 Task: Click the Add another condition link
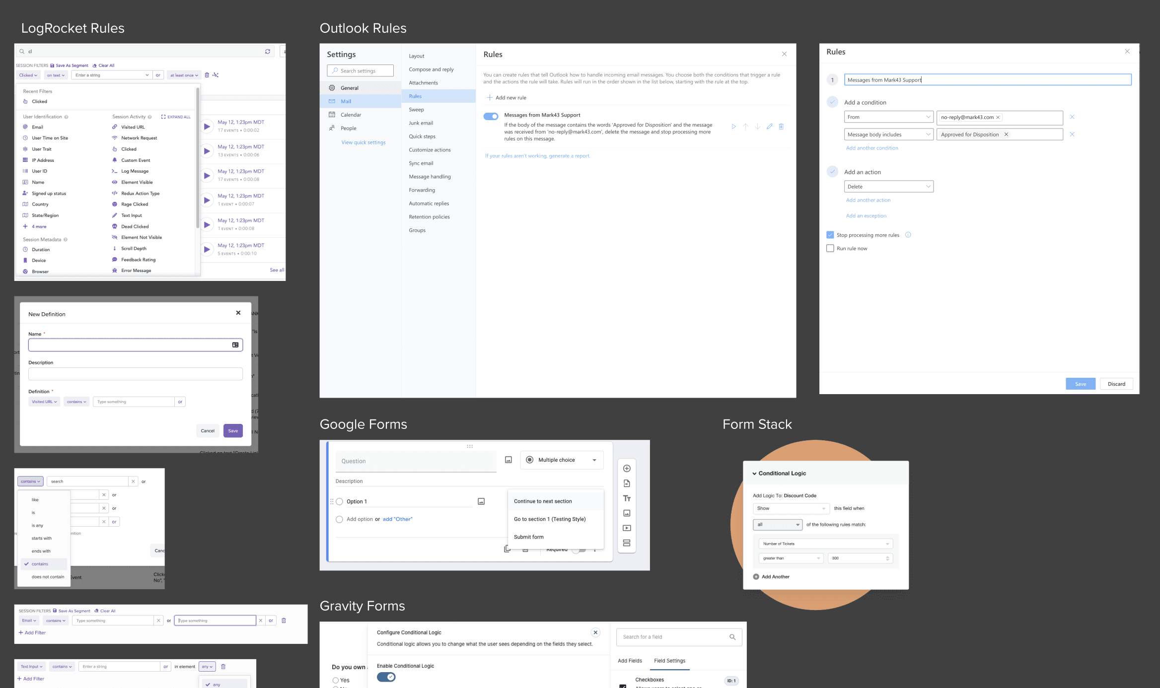872,148
